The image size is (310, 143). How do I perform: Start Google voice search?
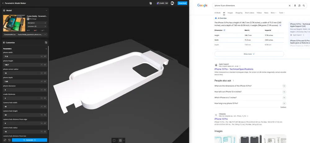295,6
